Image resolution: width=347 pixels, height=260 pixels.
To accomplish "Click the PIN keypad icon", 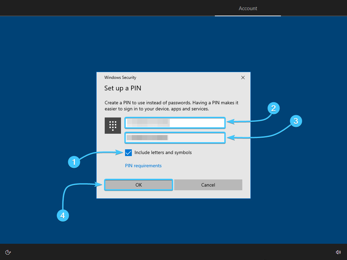I will [113, 126].
